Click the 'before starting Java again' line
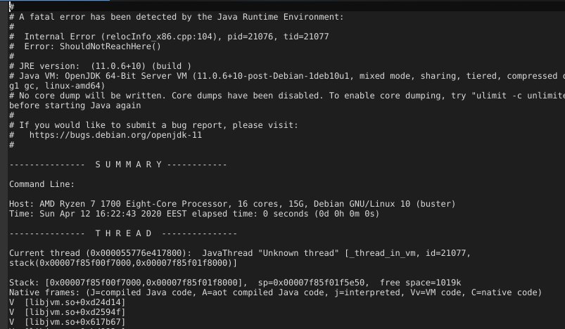This screenshot has width=565, height=329. (x=75, y=105)
